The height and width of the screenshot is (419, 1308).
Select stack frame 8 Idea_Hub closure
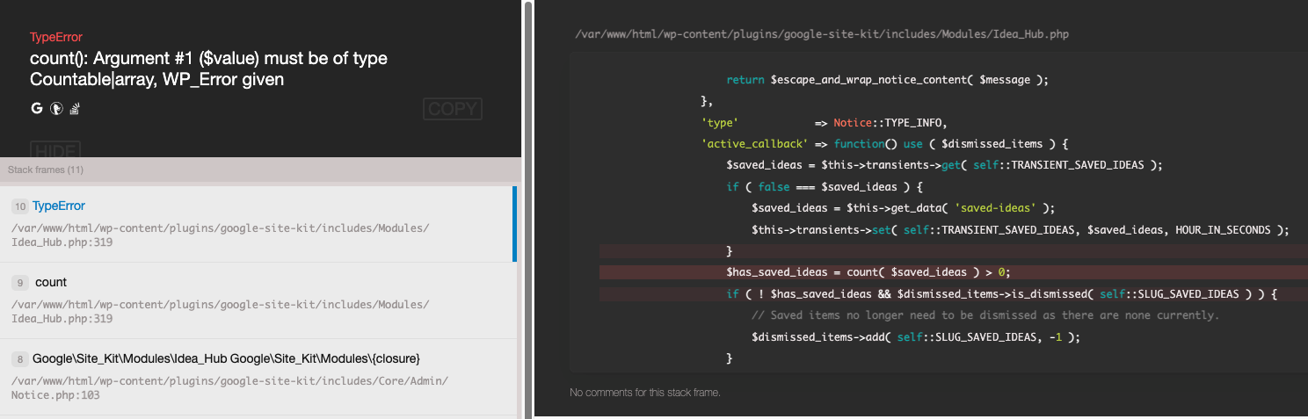(x=258, y=377)
